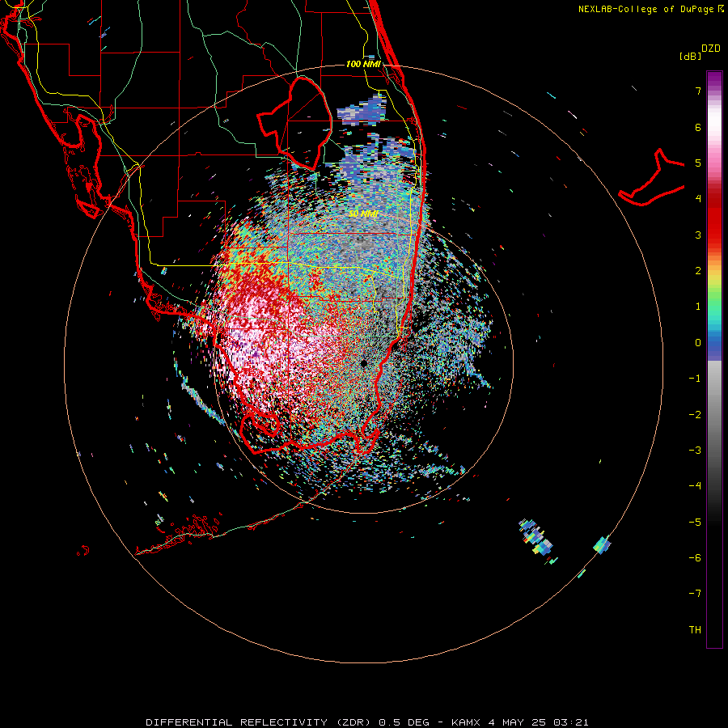Screen dimensions: 728x728
Task: Click the 100 NMI range ring label
Action: click(363, 64)
